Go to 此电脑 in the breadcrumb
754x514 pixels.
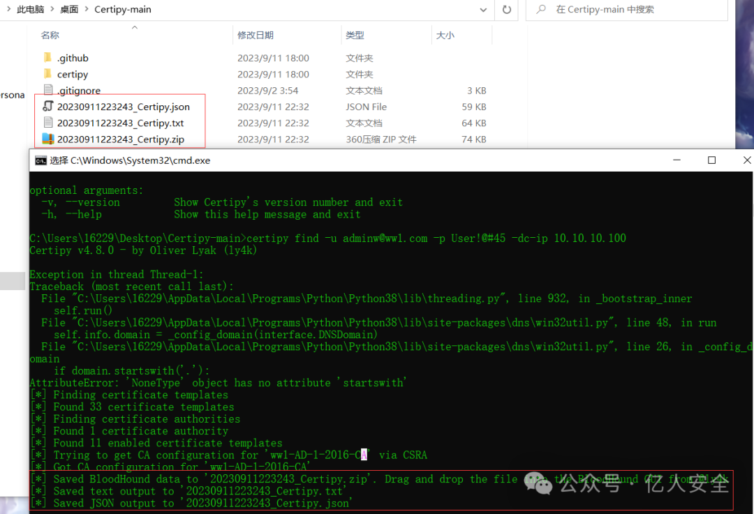click(x=30, y=9)
